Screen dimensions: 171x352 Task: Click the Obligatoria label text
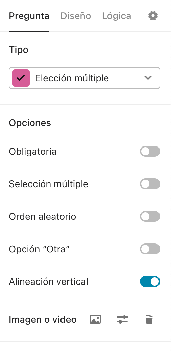pyautogui.click(x=33, y=151)
